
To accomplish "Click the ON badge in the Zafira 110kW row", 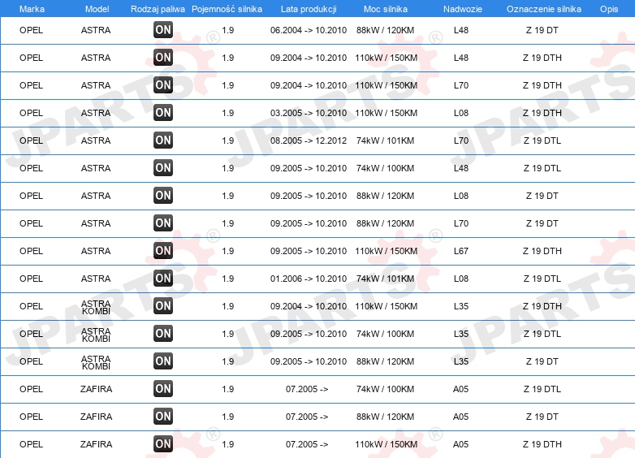I will (x=163, y=444).
